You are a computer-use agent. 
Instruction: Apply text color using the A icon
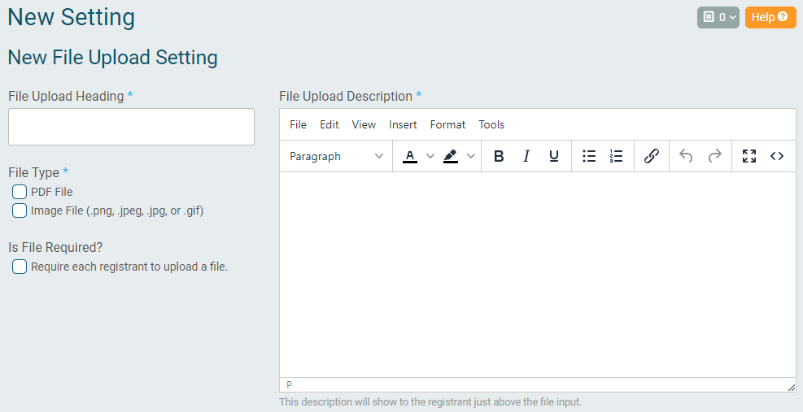click(410, 156)
